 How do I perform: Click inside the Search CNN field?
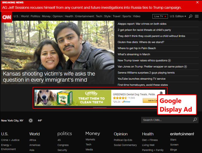coord(167,120)
